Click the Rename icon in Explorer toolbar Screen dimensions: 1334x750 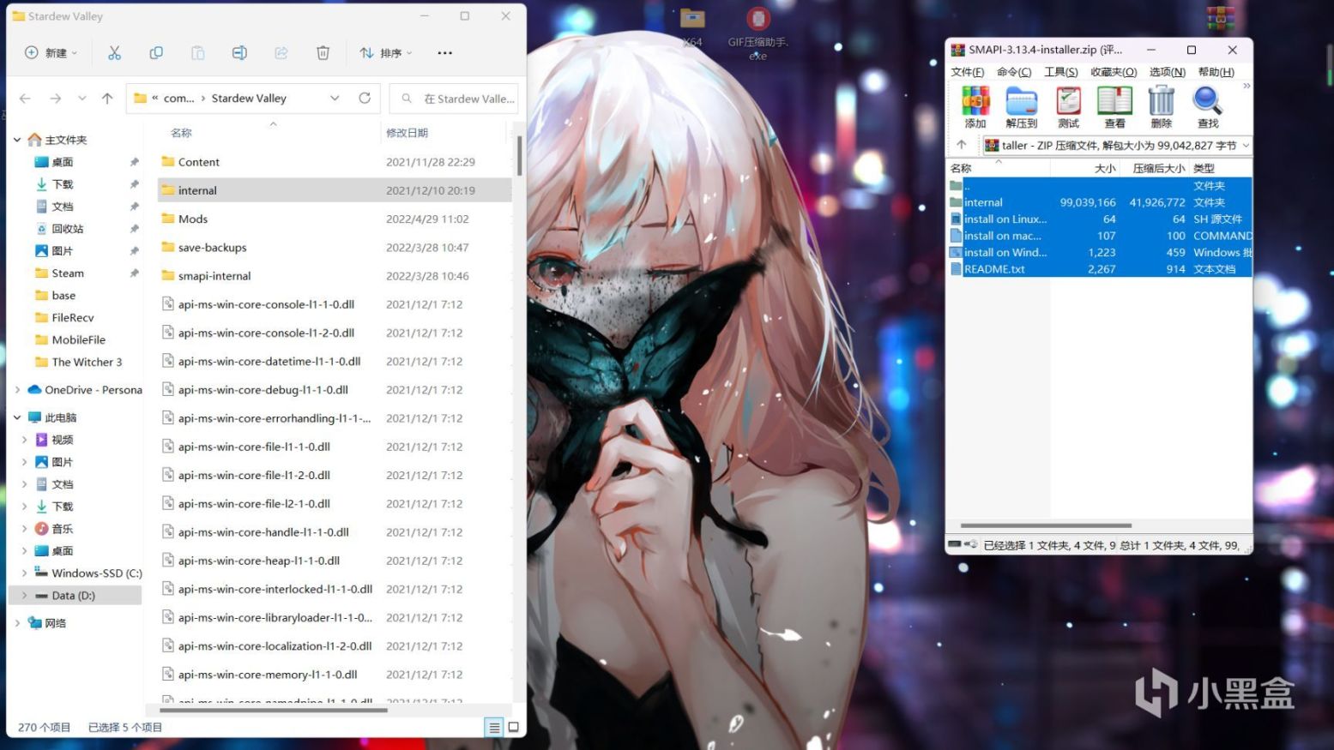[239, 53]
